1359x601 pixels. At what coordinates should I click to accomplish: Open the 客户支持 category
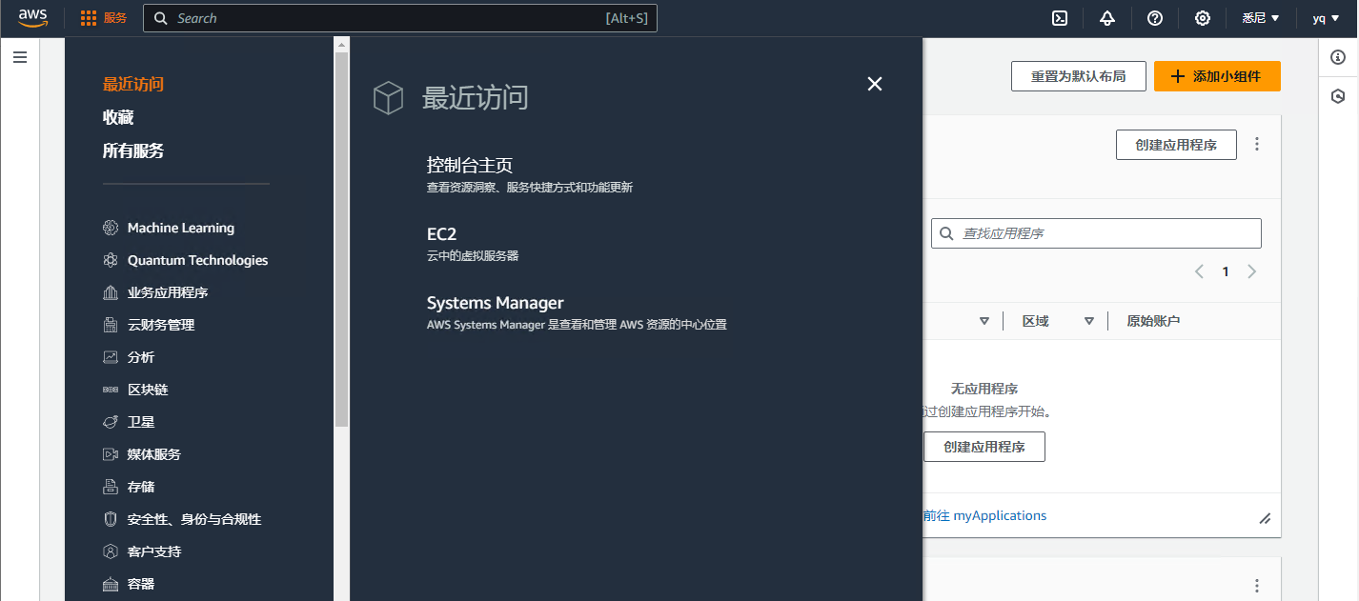coord(154,551)
